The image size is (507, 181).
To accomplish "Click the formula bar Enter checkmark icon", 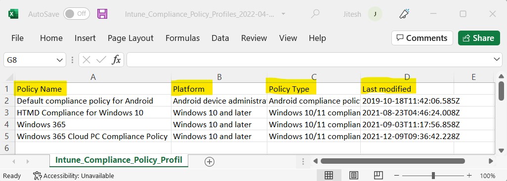I will 101,60.
